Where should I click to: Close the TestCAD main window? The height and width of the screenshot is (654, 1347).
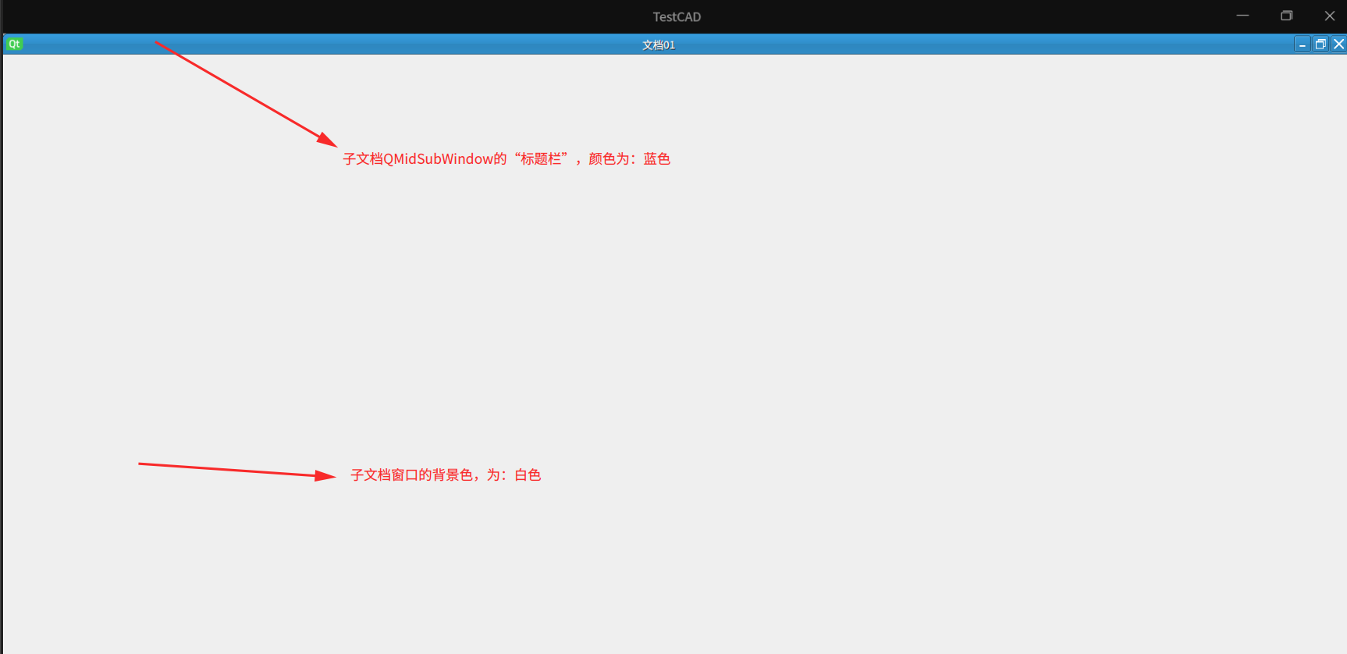point(1329,16)
